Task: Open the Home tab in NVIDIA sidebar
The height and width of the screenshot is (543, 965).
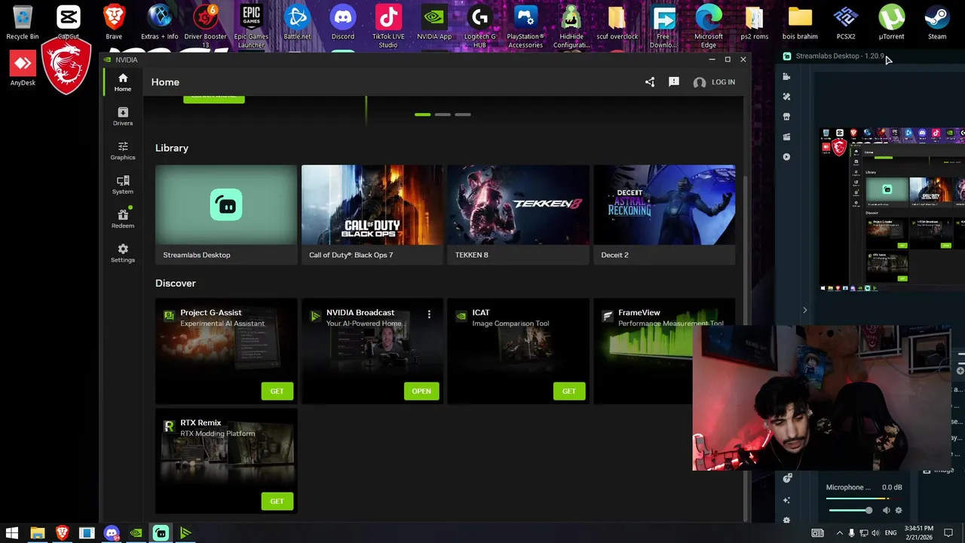Action: tap(123, 82)
